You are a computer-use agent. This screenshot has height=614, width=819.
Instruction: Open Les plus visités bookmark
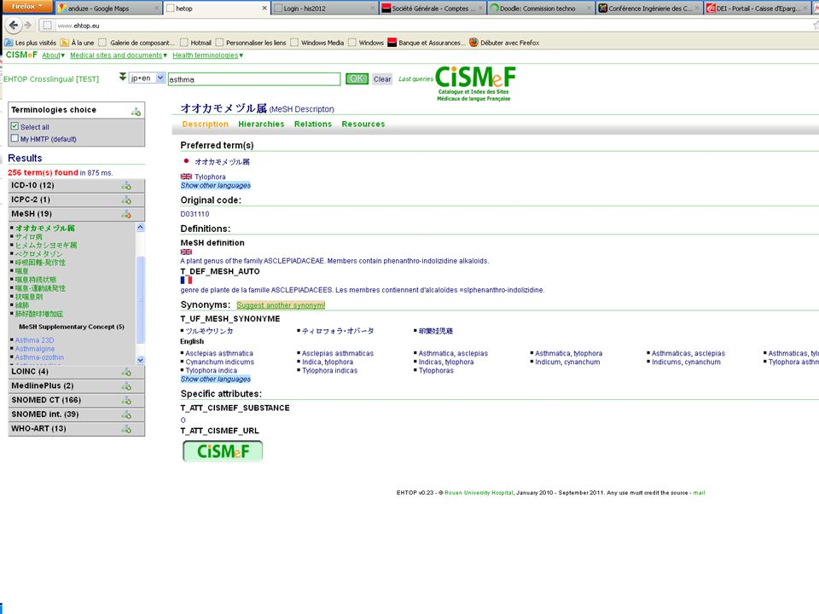point(31,43)
